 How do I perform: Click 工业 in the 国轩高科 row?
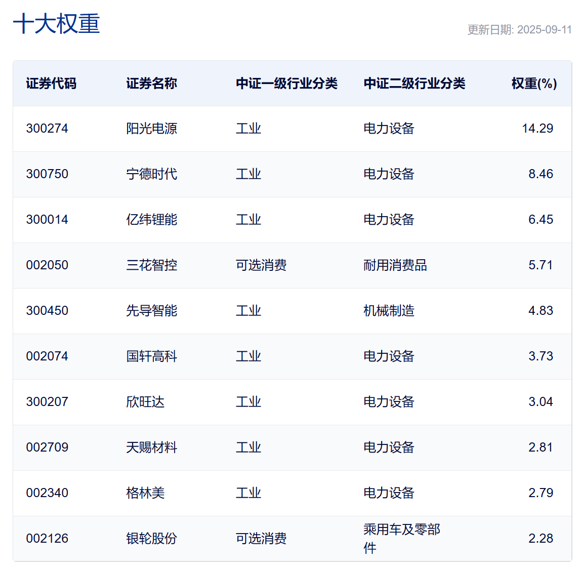click(x=248, y=356)
